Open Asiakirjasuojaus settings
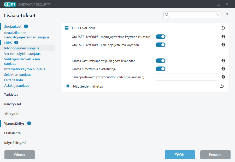This screenshot has width=235, height=162. click(17, 86)
